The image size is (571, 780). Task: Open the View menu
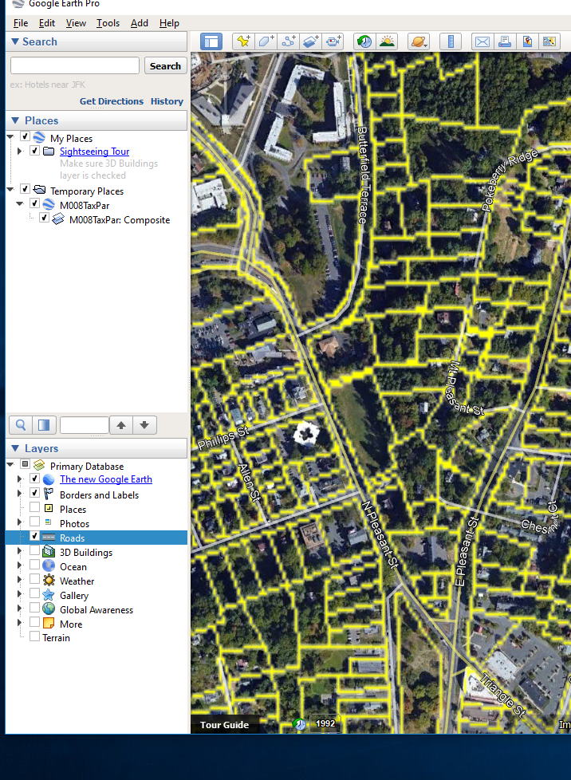(76, 23)
